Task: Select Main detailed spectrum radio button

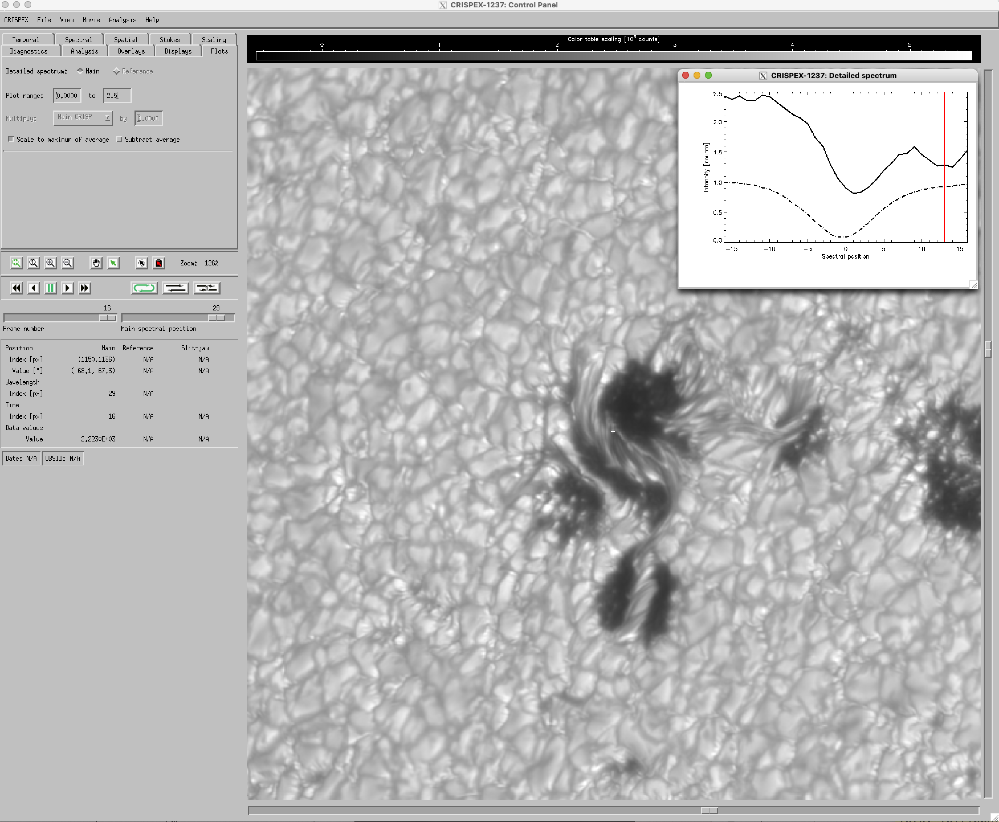Action: click(x=80, y=71)
